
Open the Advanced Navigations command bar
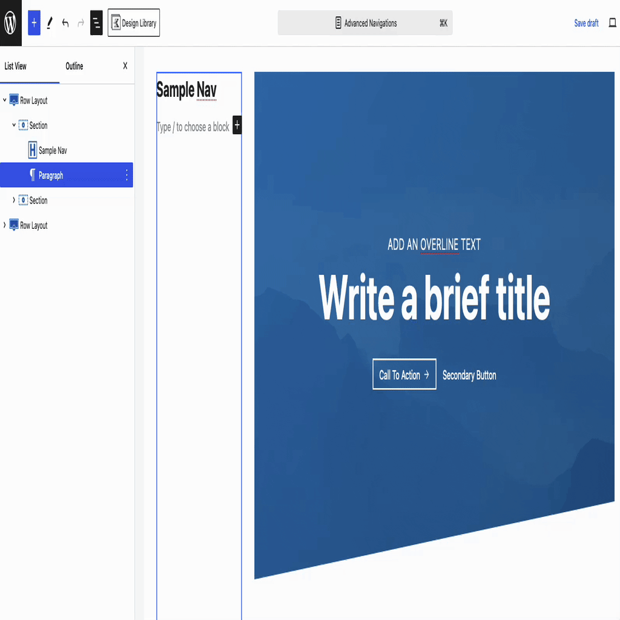[x=365, y=23]
